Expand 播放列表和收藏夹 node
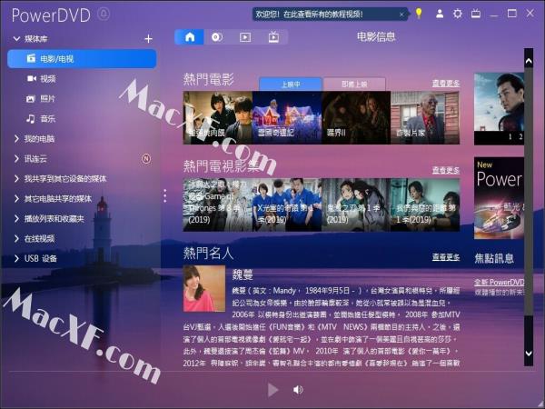Viewport: 545px width, 409px height. click(16, 219)
